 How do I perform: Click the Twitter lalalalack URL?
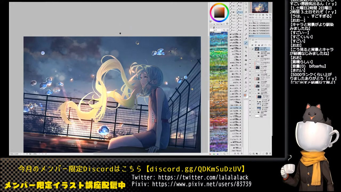(203, 177)
